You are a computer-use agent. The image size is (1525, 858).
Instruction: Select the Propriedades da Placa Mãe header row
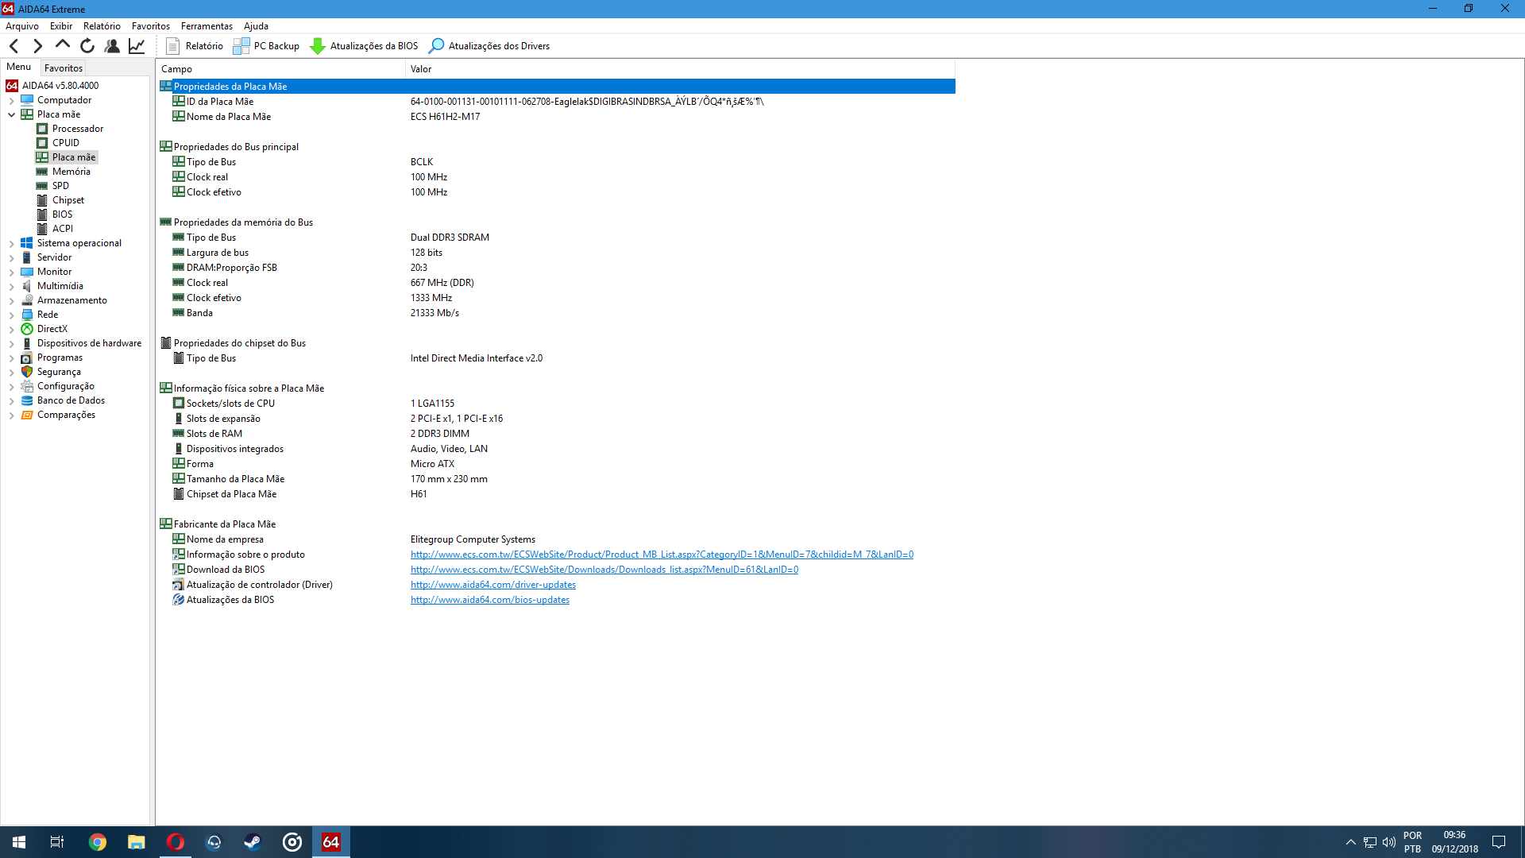556,86
